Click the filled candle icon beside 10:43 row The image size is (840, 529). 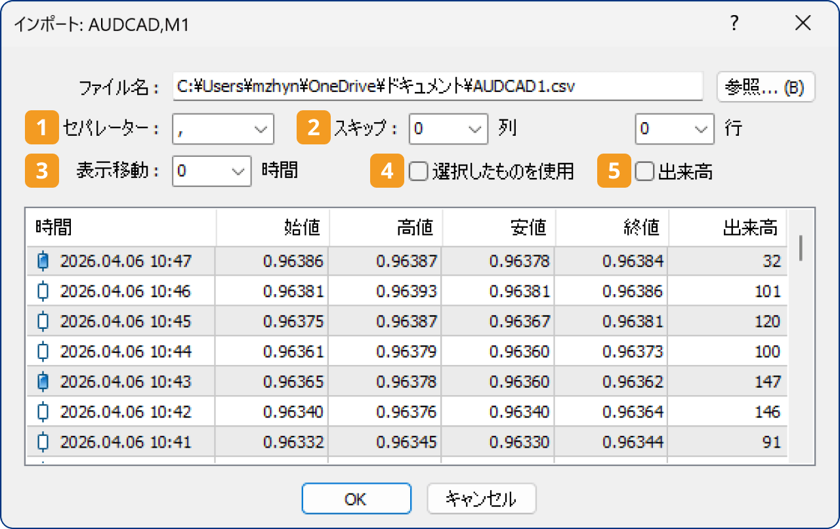pos(43,381)
